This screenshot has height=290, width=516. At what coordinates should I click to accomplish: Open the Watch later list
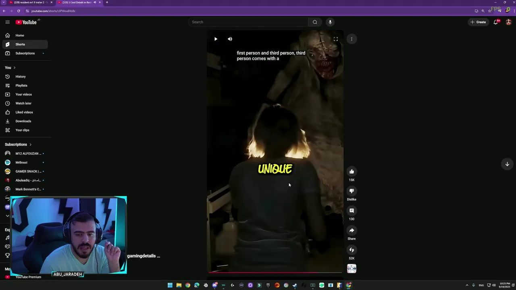(x=25, y=103)
